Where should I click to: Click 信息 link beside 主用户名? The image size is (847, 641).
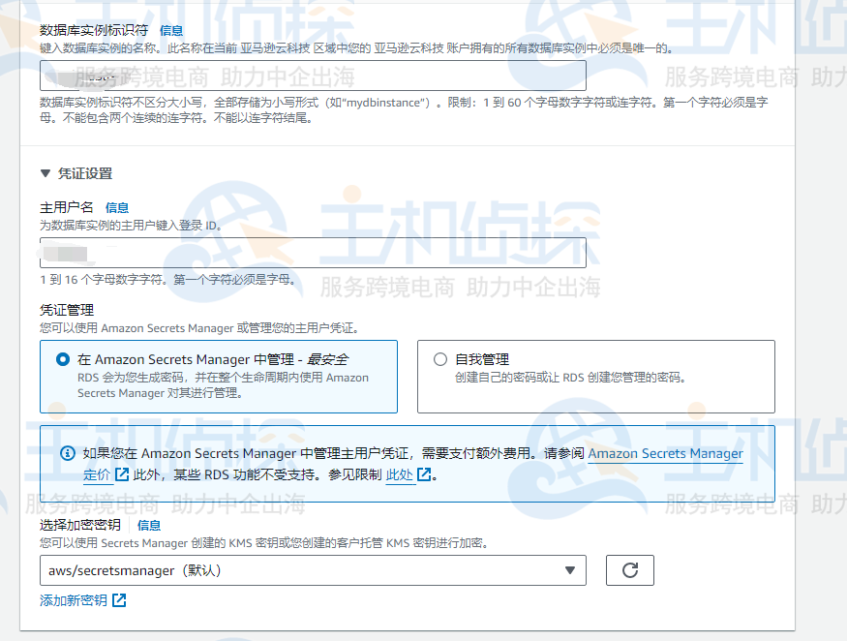pyautogui.click(x=116, y=206)
